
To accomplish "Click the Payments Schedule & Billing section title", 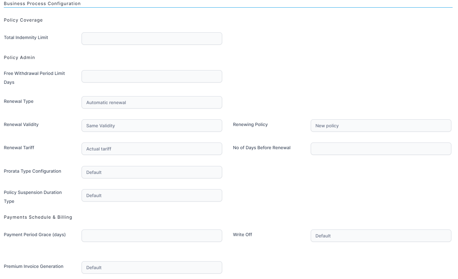I will coord(38,217).
